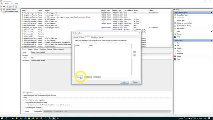Open the File menu
The height and width of the screenshot is (120, 213).
coord(2,4)
